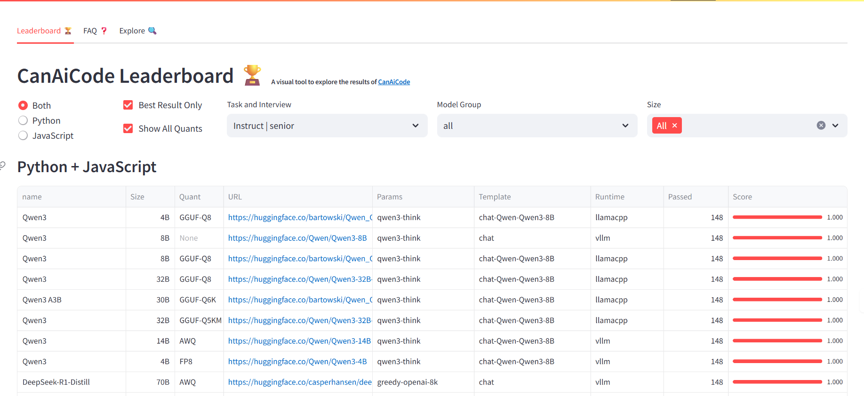Screen dimensions: 864x396
Task: Click the 14B size cell
Action: pyautogui.click(x=150, y=341)
